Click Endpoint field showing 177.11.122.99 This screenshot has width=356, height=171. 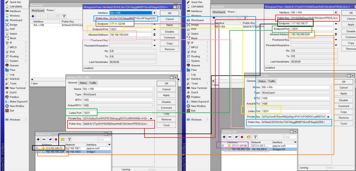point(130,24)
